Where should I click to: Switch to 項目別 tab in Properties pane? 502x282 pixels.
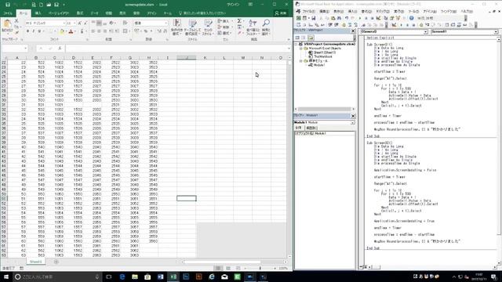coord(311,128)
